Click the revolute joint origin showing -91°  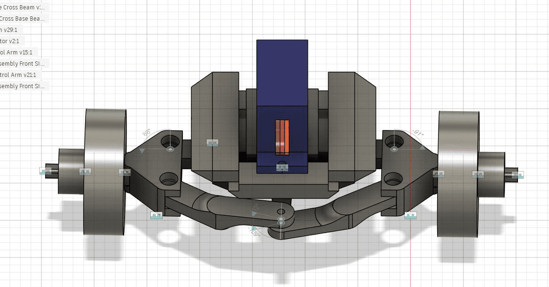(x=394, y=150)
